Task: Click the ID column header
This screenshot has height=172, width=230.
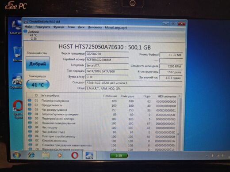Action: click(36, 95)
